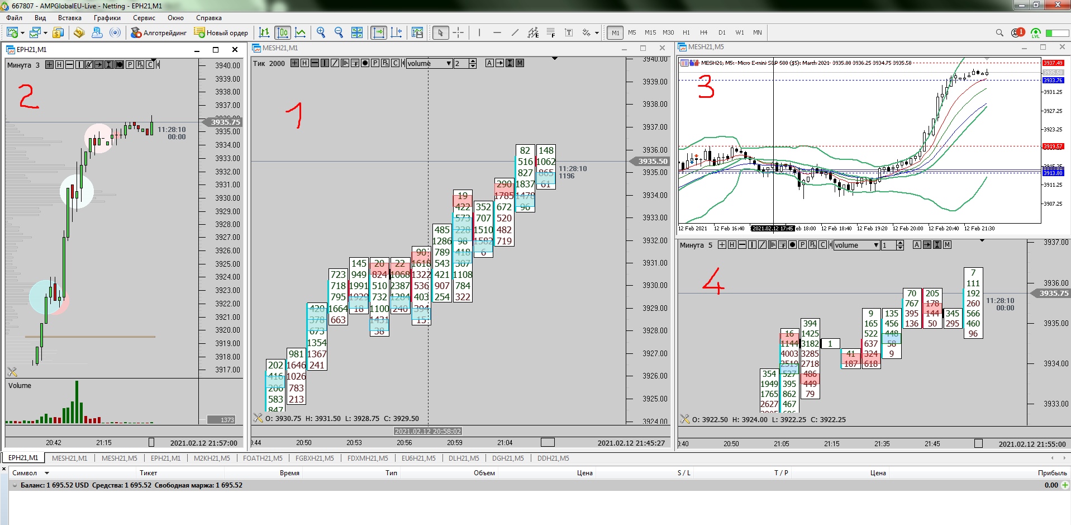Zoom in the chart with magnifier plus

tap(321, 32)
